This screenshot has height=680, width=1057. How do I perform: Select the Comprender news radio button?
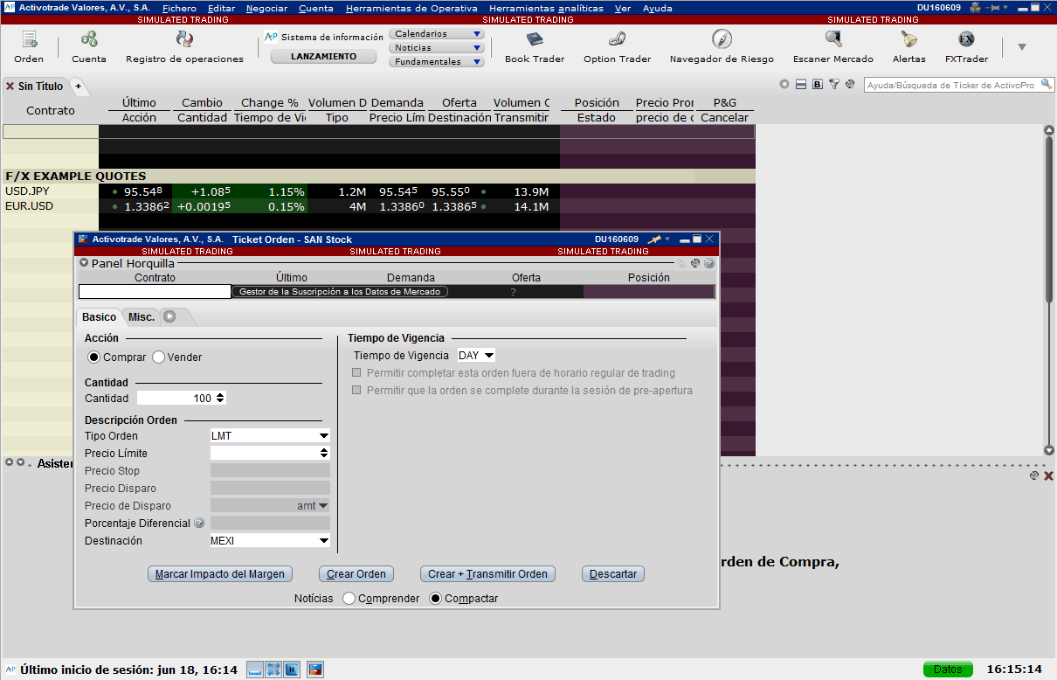tap(349, 599)
